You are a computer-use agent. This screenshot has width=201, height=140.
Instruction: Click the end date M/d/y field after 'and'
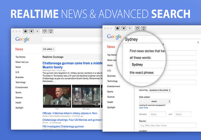pyautogui.click(x=183, y=114)
